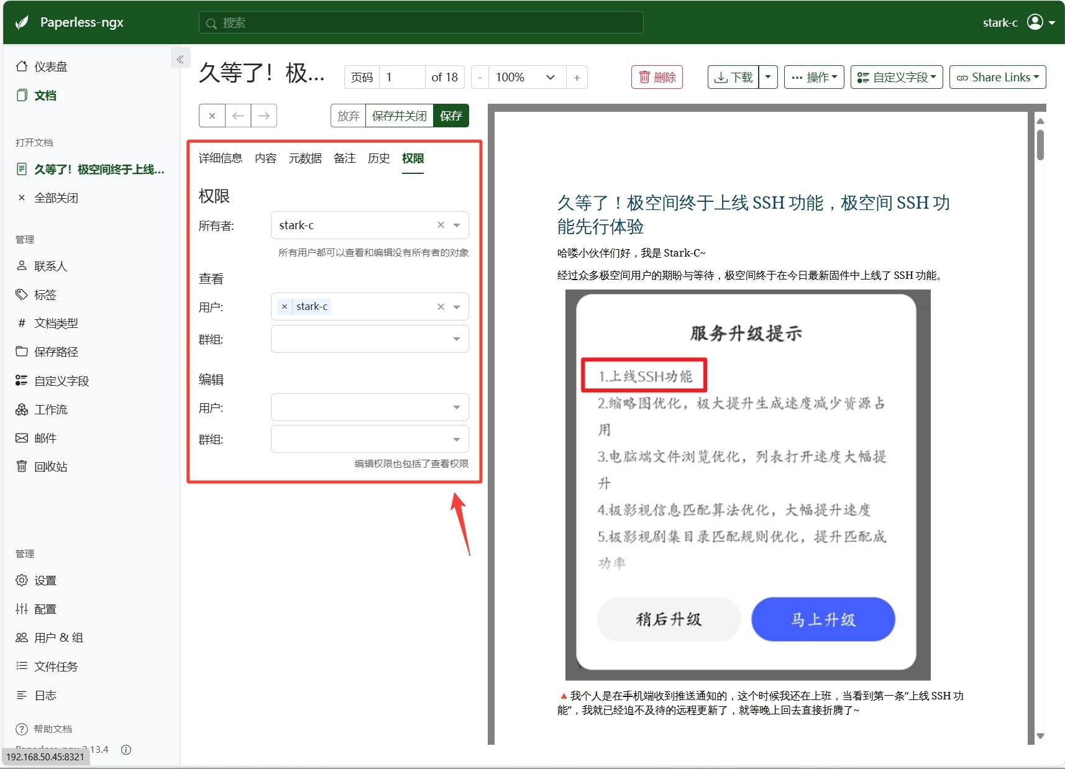The image size is (1065, 769).
Task: Switch to the 备注 tab
Action: point(345,158)
